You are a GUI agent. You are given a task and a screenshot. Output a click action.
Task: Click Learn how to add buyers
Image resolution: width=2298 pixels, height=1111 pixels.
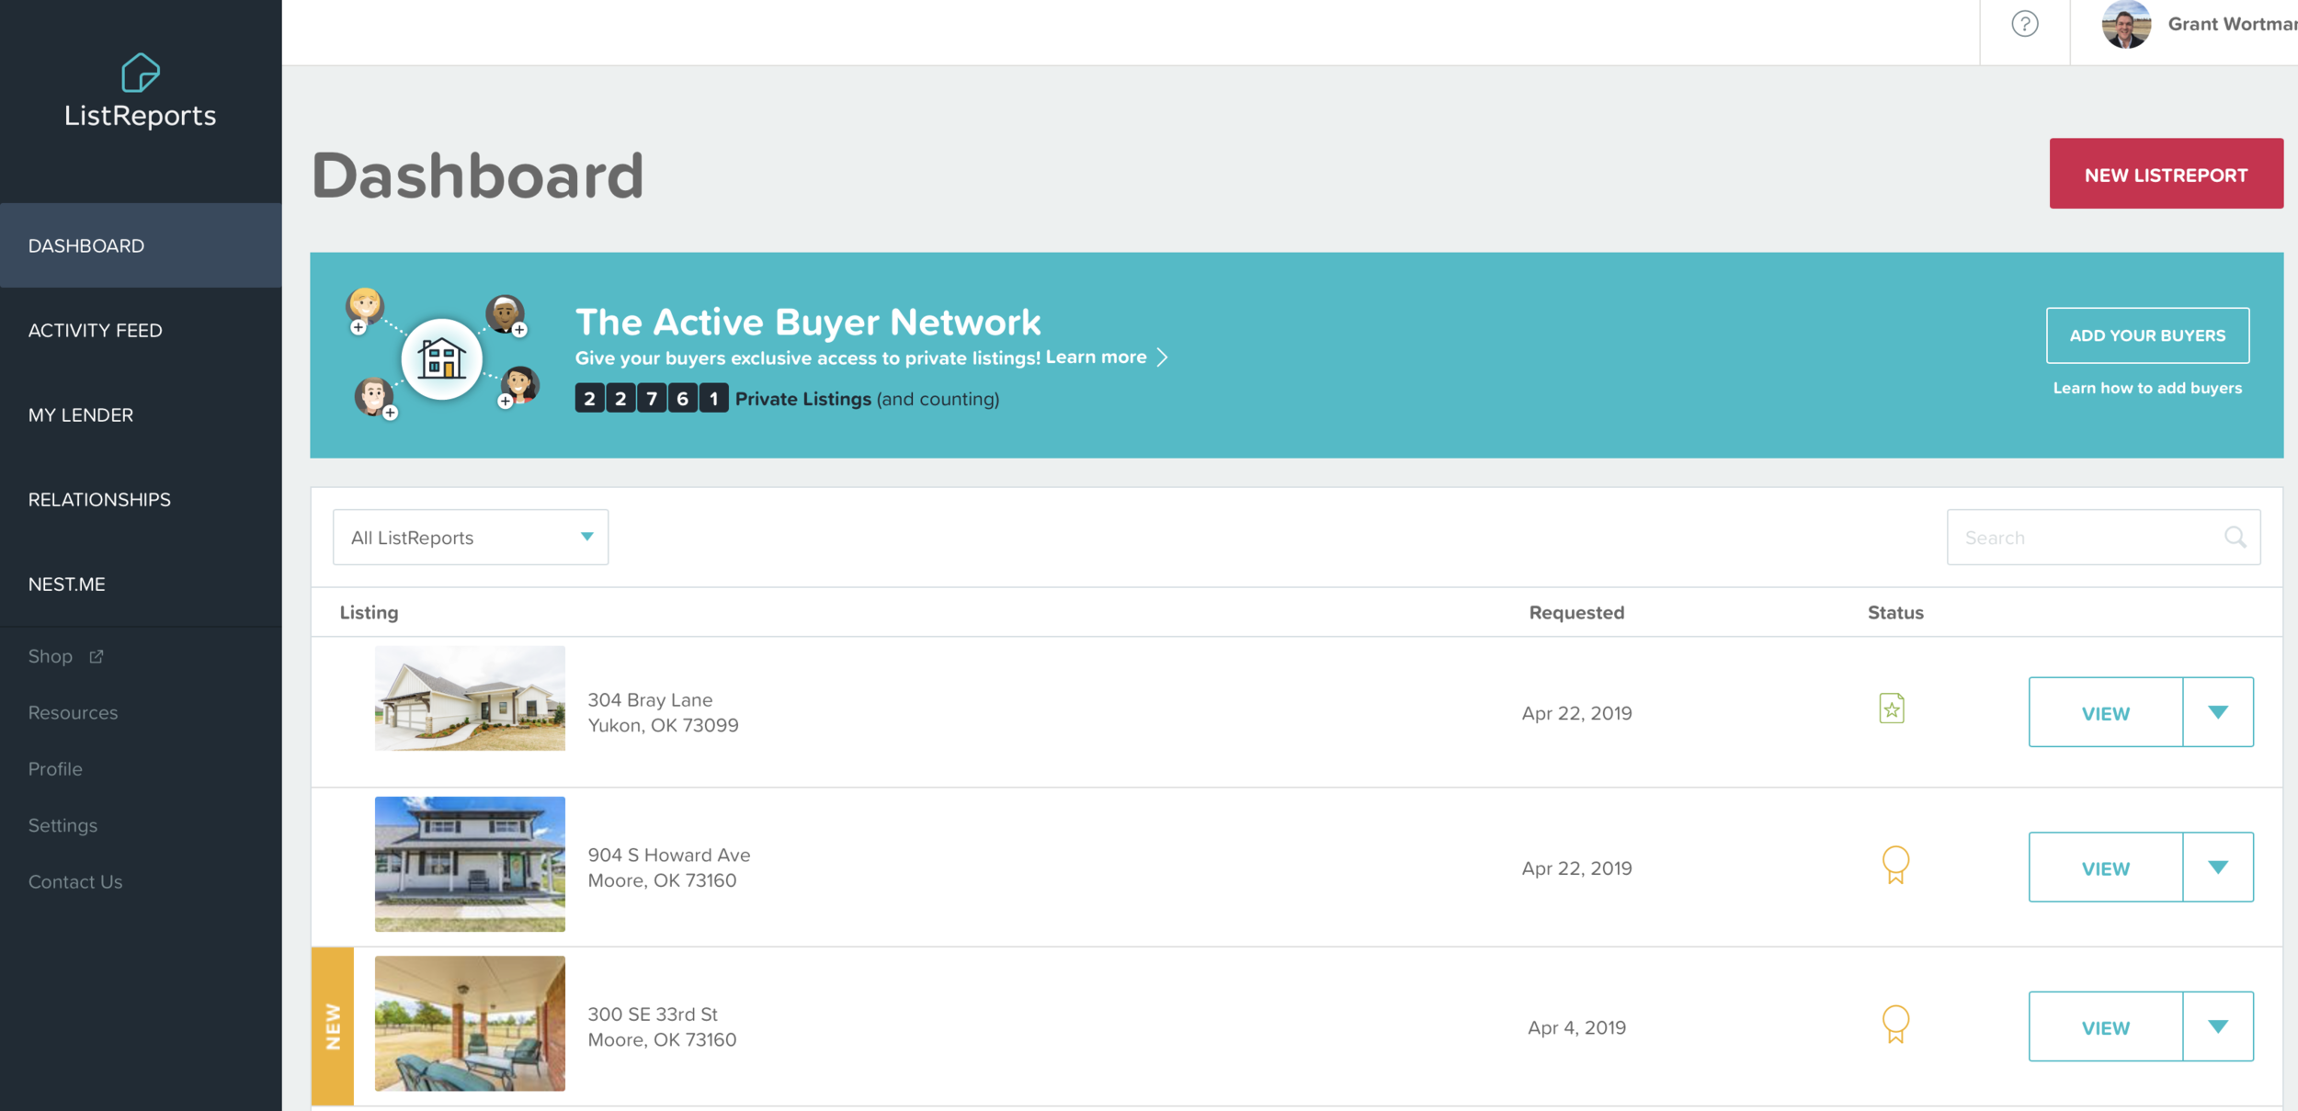pyautogui.click(x=2147, y=388)
